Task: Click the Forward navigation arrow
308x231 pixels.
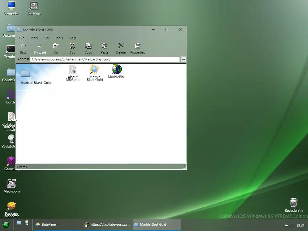Action: [x=40, y=48]
